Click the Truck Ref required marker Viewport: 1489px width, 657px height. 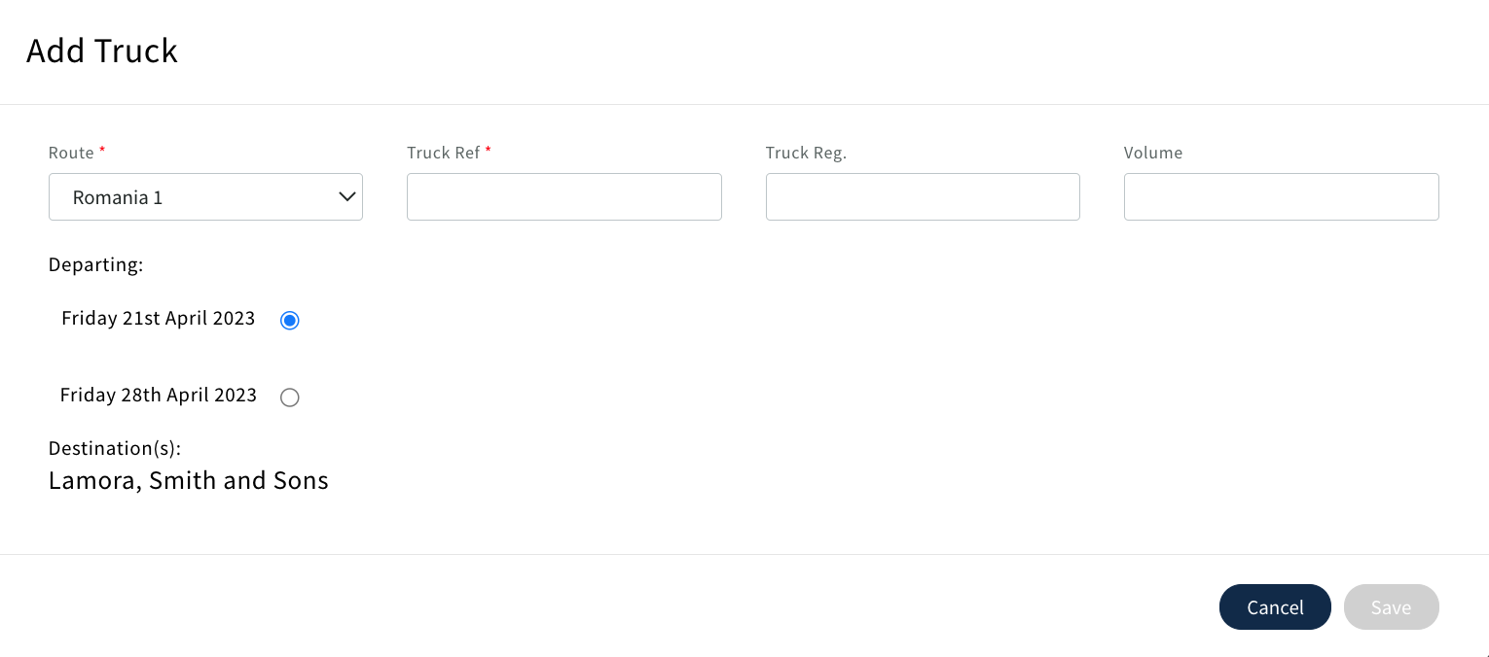pos(488,149)
